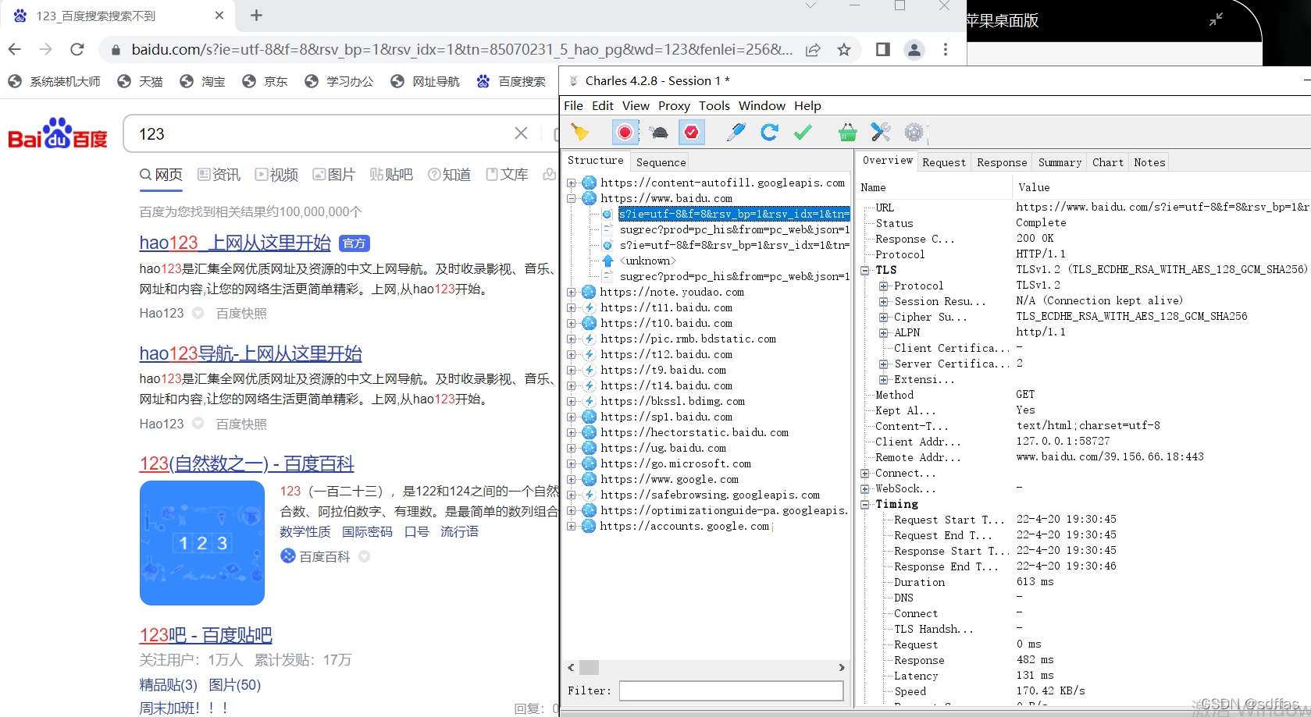Expand the Cipher Suite row
Image resolution: width=1311 pixels, height=717 pixels.
coord(884,317)
